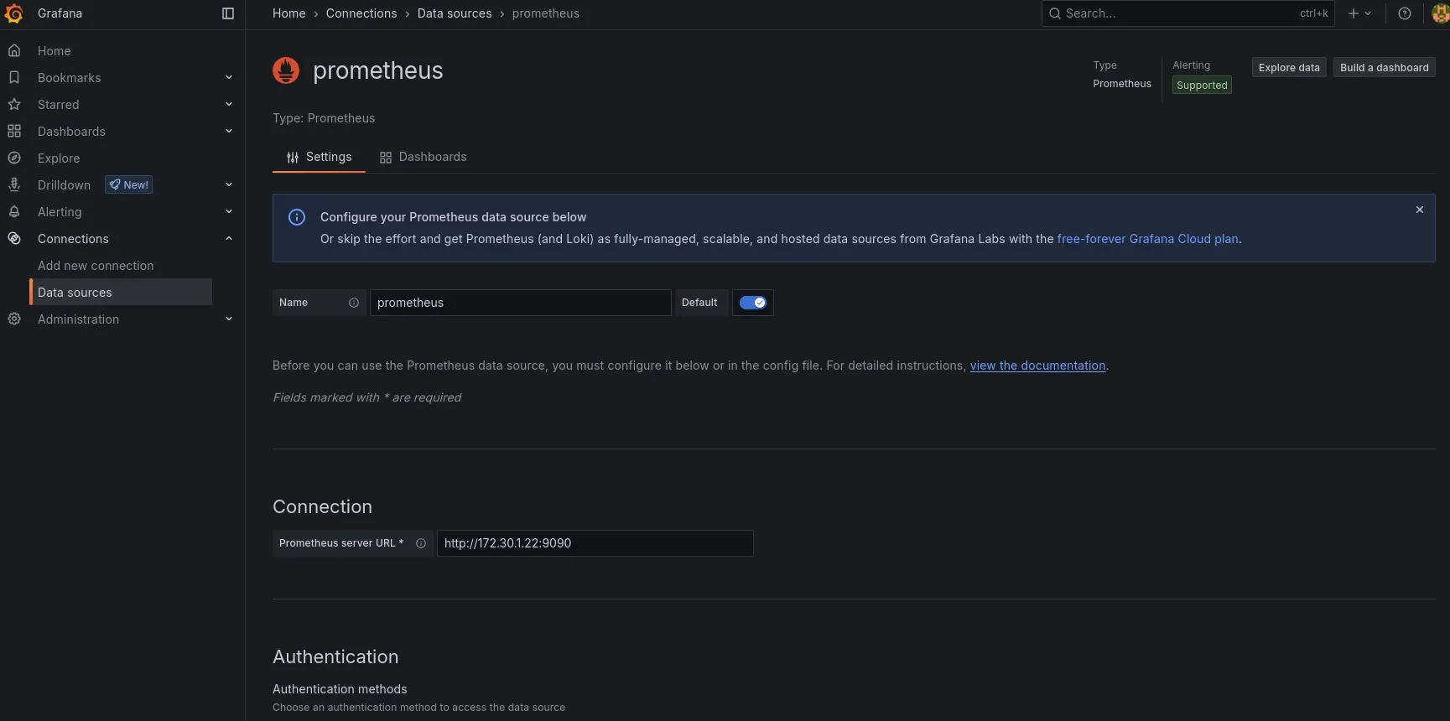The height and width of the screenshot is (721, 1450).
Task: Click the Grafana logo icon
Action: (x=14, y=13)
